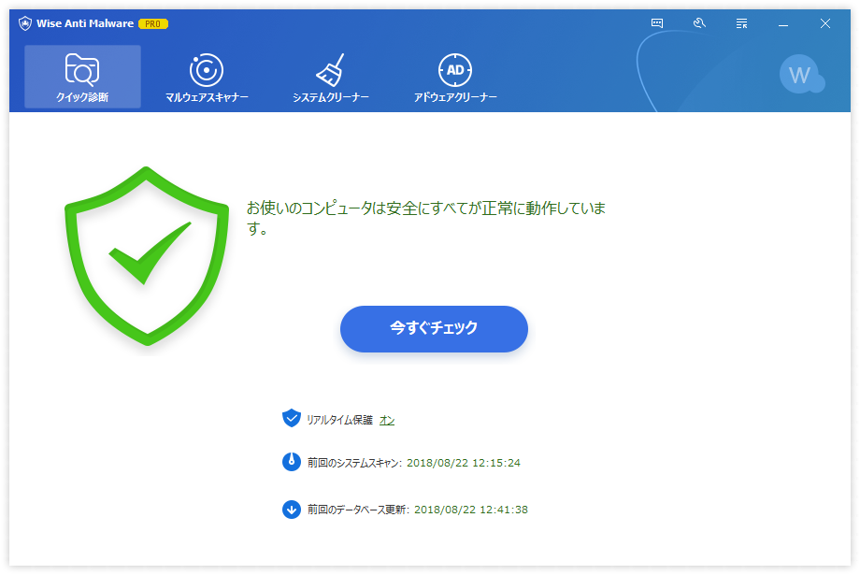Click the PRO badge
Viewport: 860px width, 575px height.
click(153, 23)
